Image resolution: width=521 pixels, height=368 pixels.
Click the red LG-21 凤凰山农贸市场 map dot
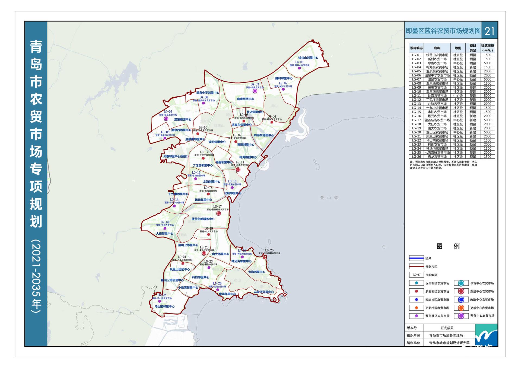183,263
